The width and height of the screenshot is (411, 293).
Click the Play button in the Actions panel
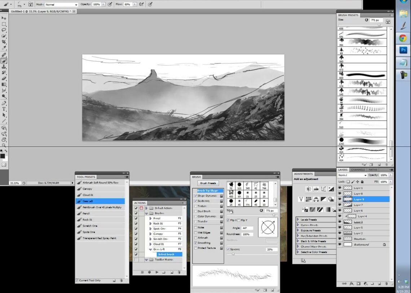point(157,272)
